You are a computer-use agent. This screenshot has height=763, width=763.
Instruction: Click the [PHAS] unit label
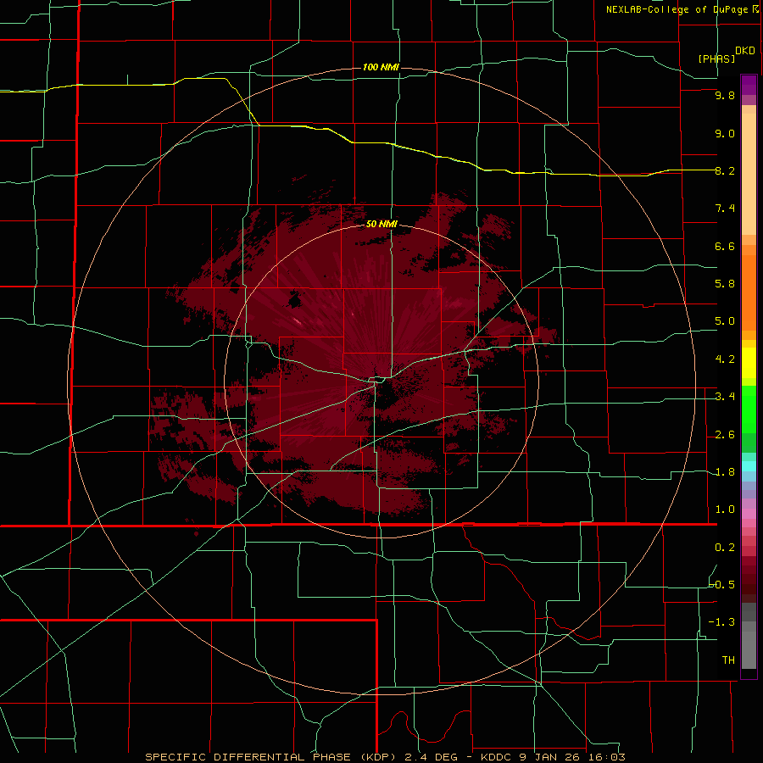pos(716,58)
